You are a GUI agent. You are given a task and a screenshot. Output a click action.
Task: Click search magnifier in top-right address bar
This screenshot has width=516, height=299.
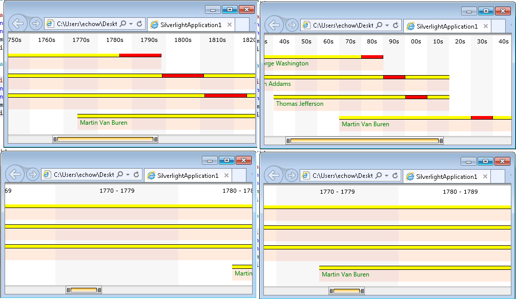(379, 25)
